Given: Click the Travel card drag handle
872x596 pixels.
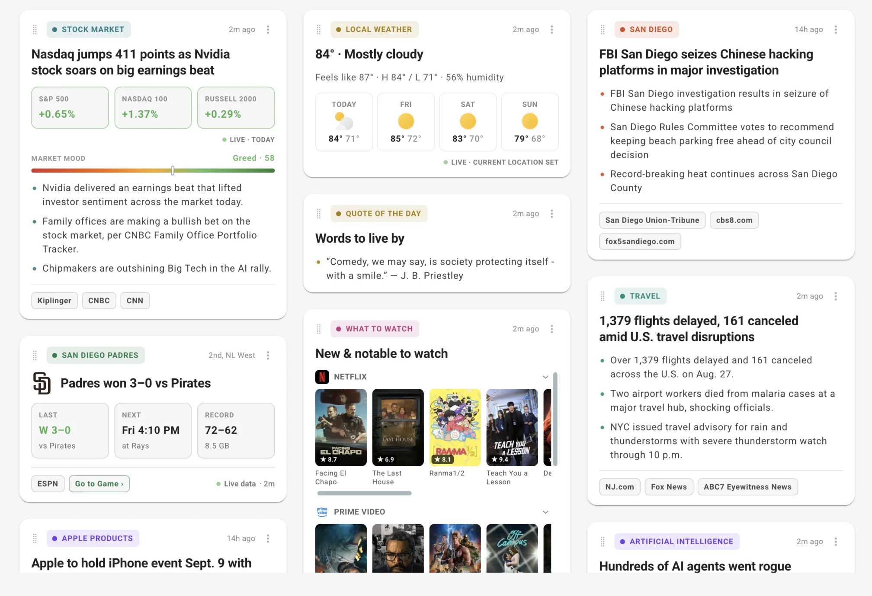Looking at the screenshot, I should 603,296.
